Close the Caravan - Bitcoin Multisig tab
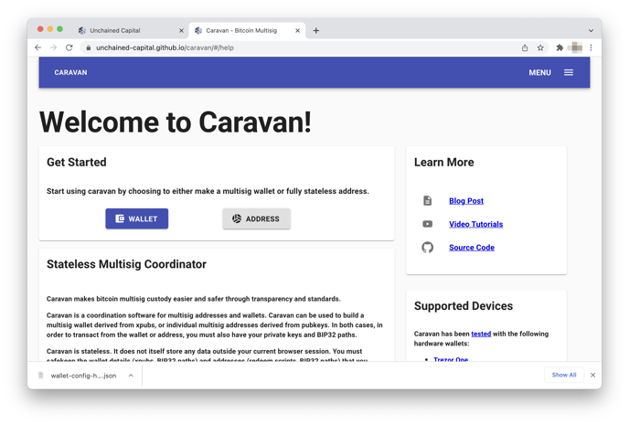This screenshot has height=425, width=629. tap(298, 30)
